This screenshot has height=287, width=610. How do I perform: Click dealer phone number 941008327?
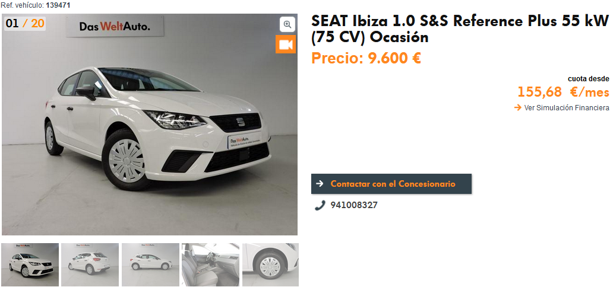point(354,205)
